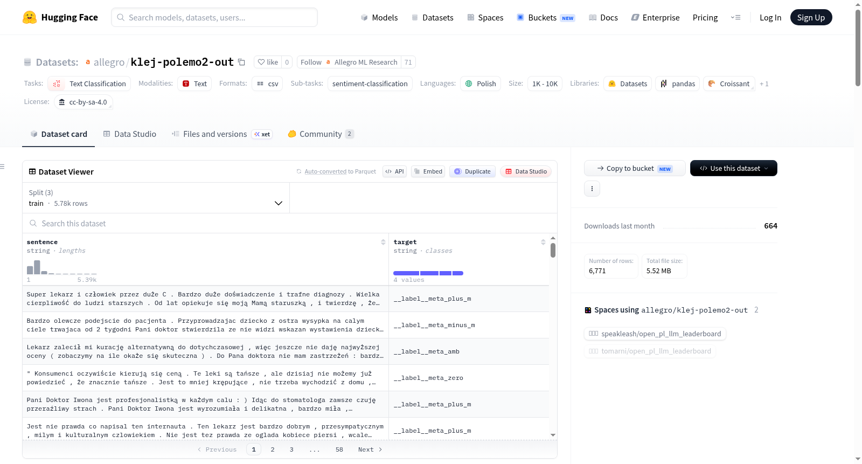
Task: Click Copy to bucket button
Action: 635,168
